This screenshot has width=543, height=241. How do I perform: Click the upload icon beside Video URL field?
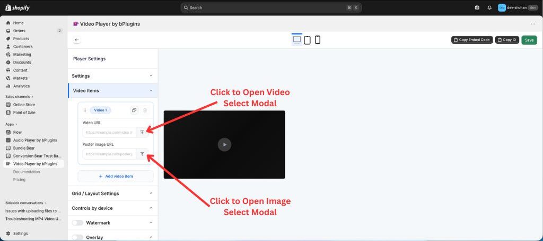142,132
